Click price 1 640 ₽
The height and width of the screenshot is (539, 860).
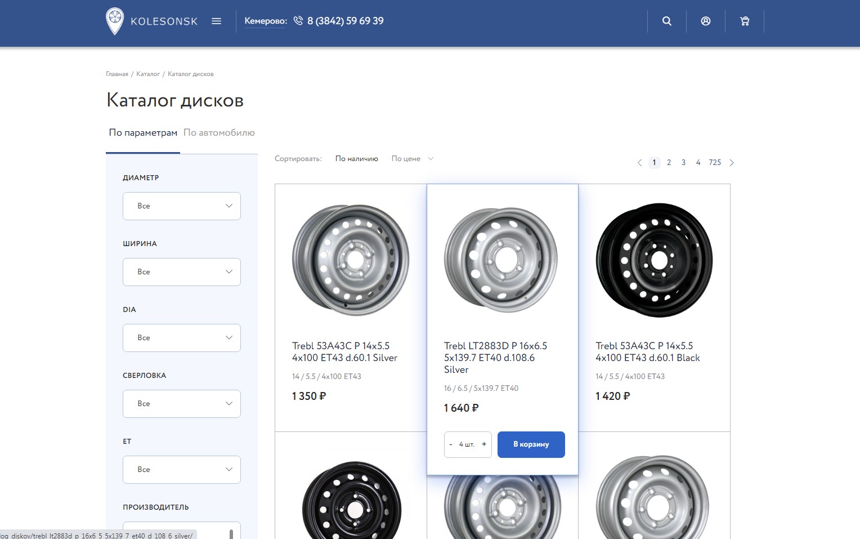[461, 408]
